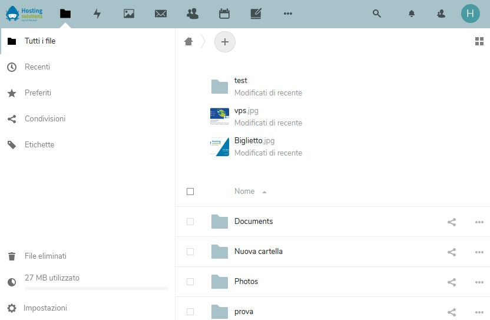Open the Calendar app icon
Image resolution: width=490 pixels, height=320 pixels.
[224, 14]
